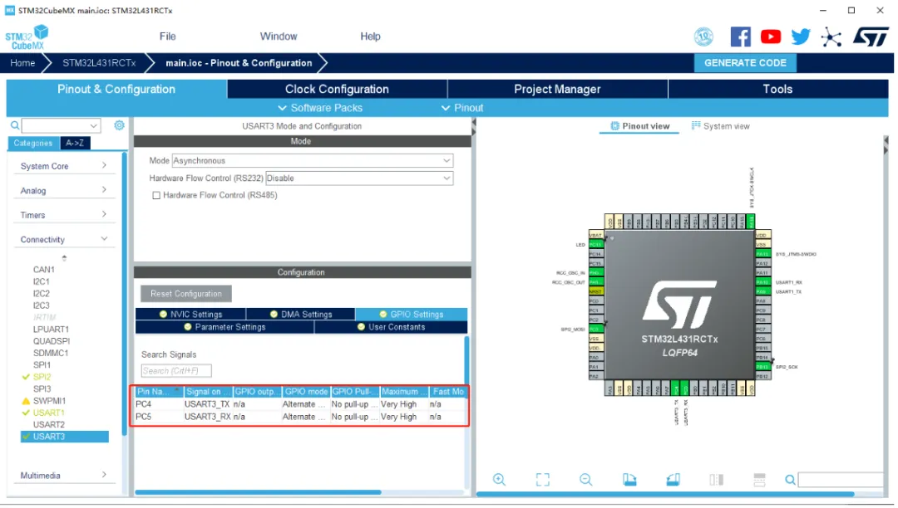The width and height of the screenshot is (898, 508).
Task: Open the Help menu
Action: 370,37
